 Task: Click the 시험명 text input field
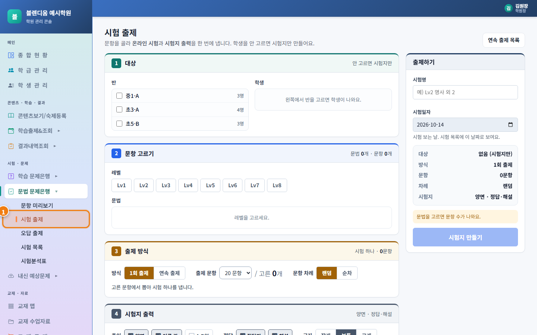click(465, 92)
